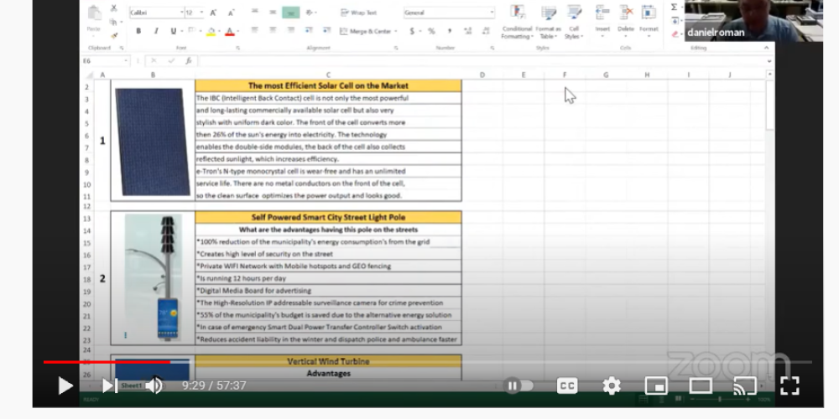The height and width of the screenshot is (419, 839).
Task: Select row 18 header
Action: point(87,279)
